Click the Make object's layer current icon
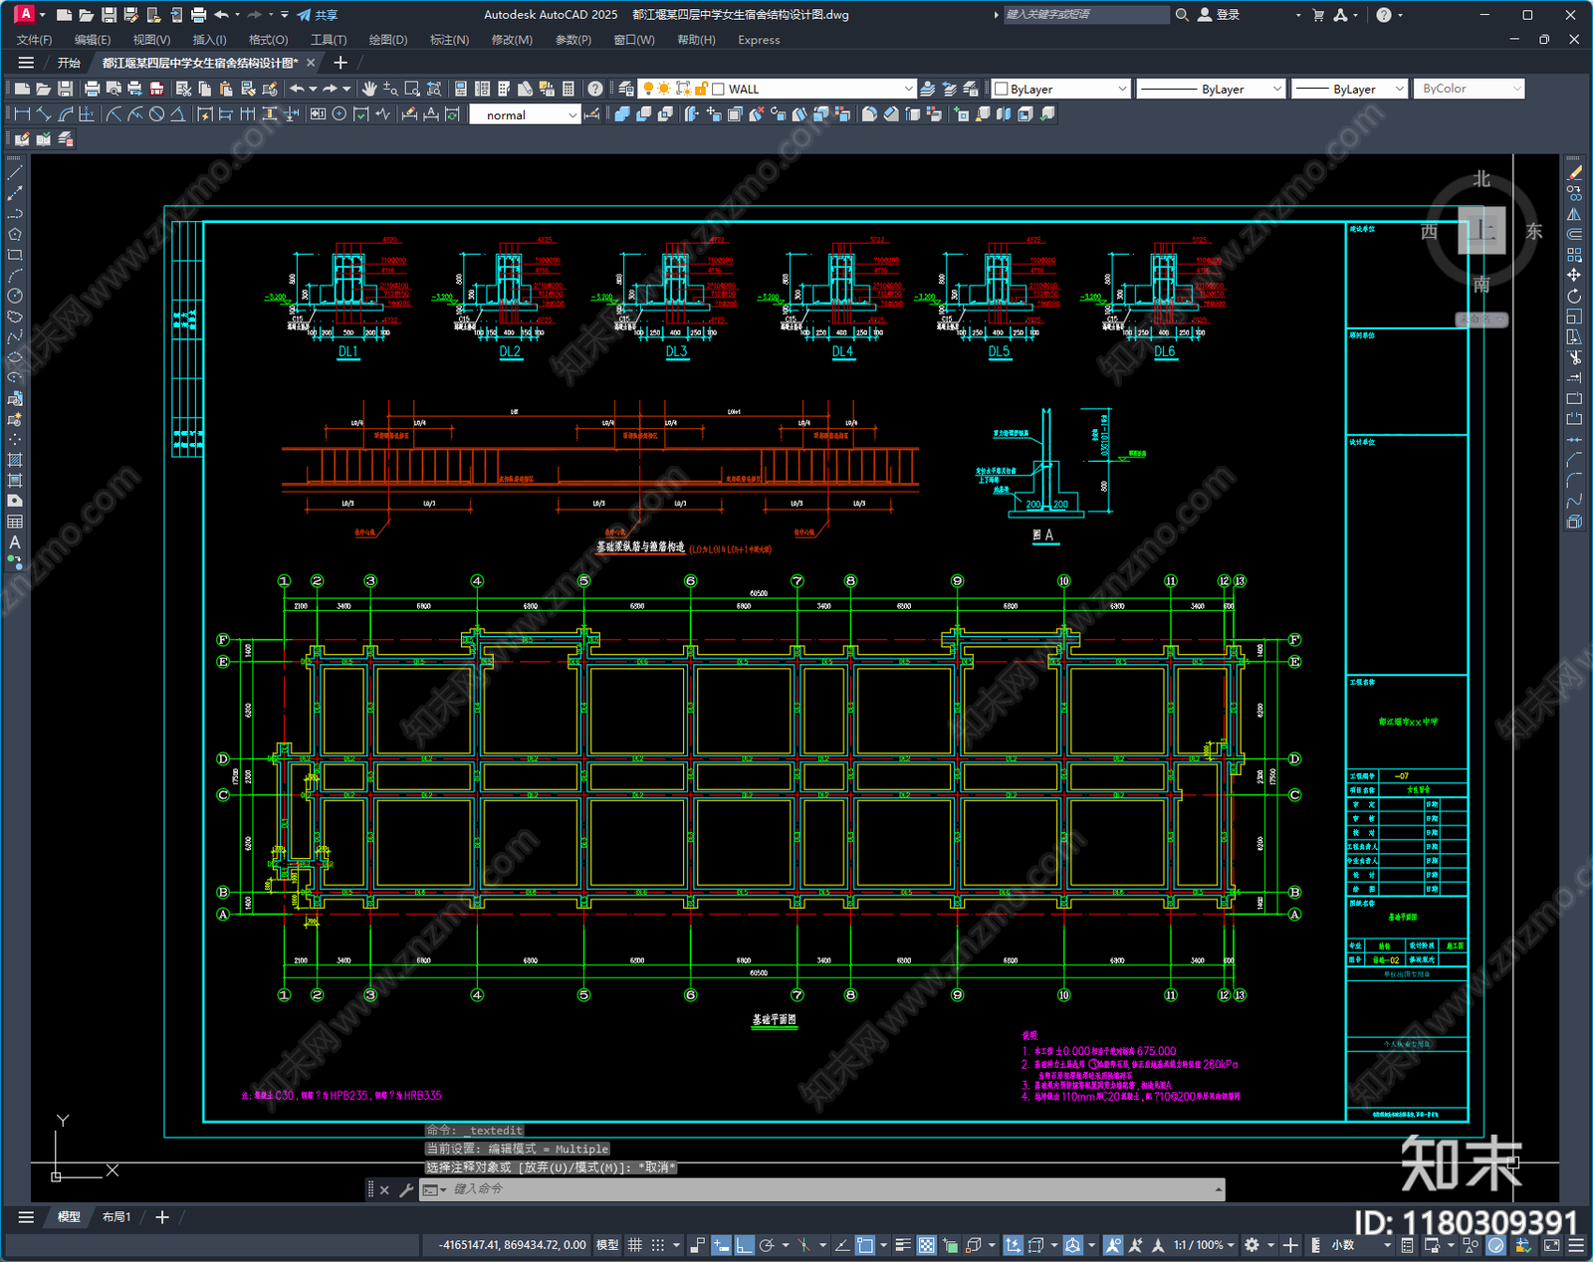 point(927,89)
